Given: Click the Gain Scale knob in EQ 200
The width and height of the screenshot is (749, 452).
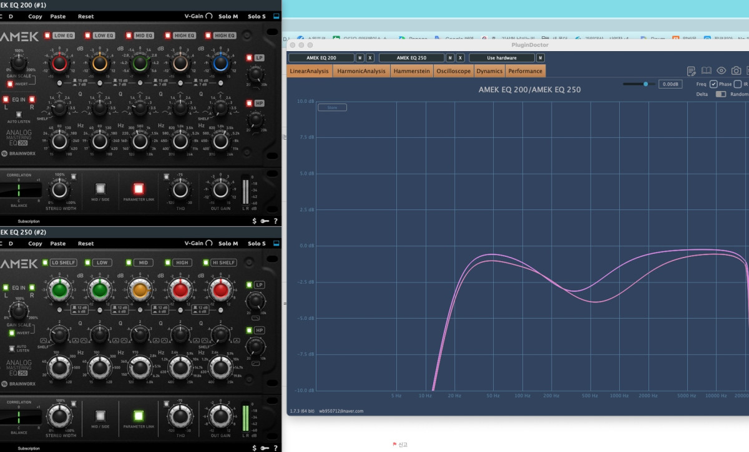Looking at the screenshot, I should (19, 62).
